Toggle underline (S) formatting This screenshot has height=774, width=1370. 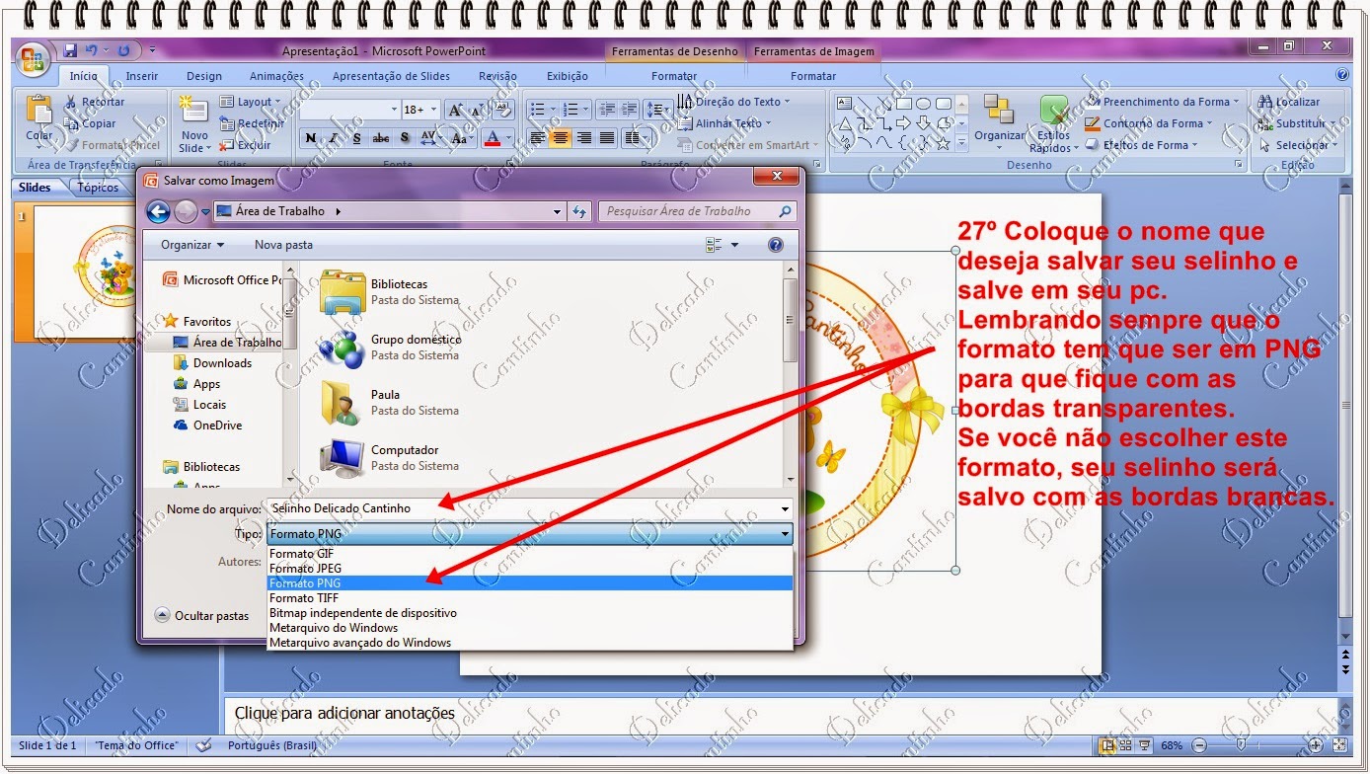[x=356, y=138]
